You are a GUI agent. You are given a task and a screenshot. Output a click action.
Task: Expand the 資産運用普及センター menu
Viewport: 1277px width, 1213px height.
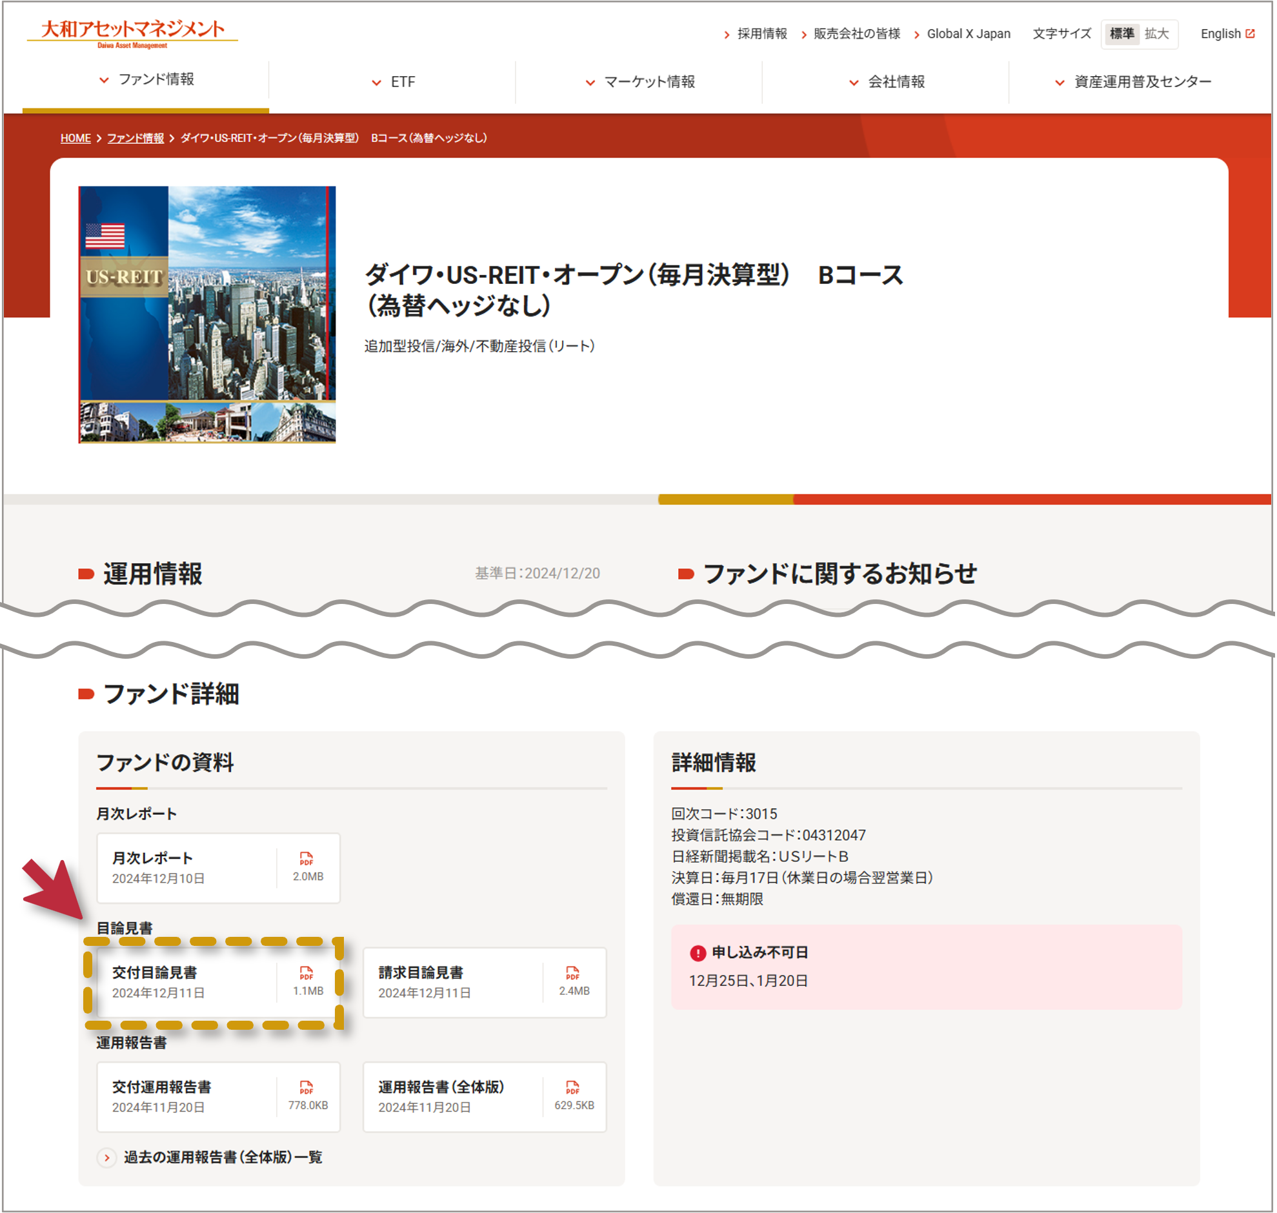point(1134,82)
